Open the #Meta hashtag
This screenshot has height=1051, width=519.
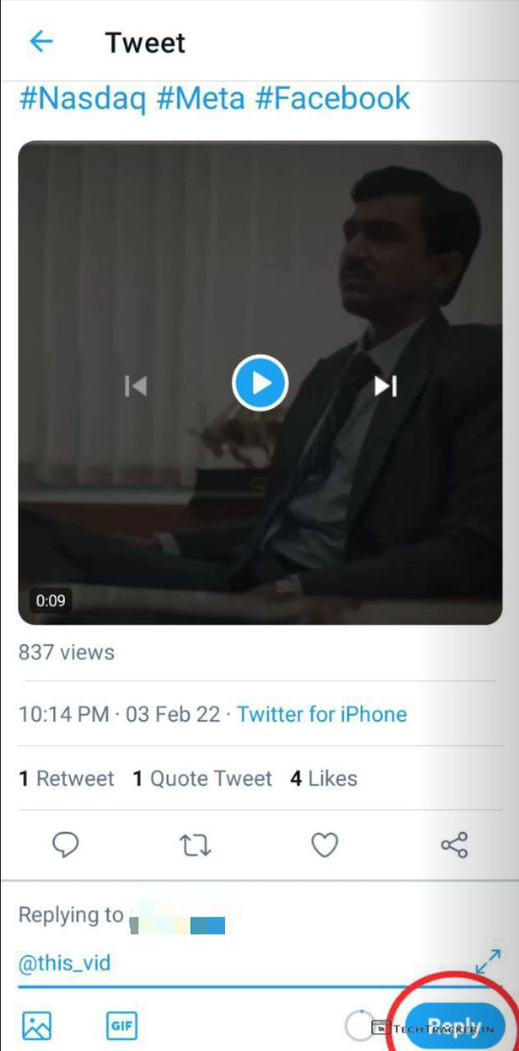click(200, 99)
